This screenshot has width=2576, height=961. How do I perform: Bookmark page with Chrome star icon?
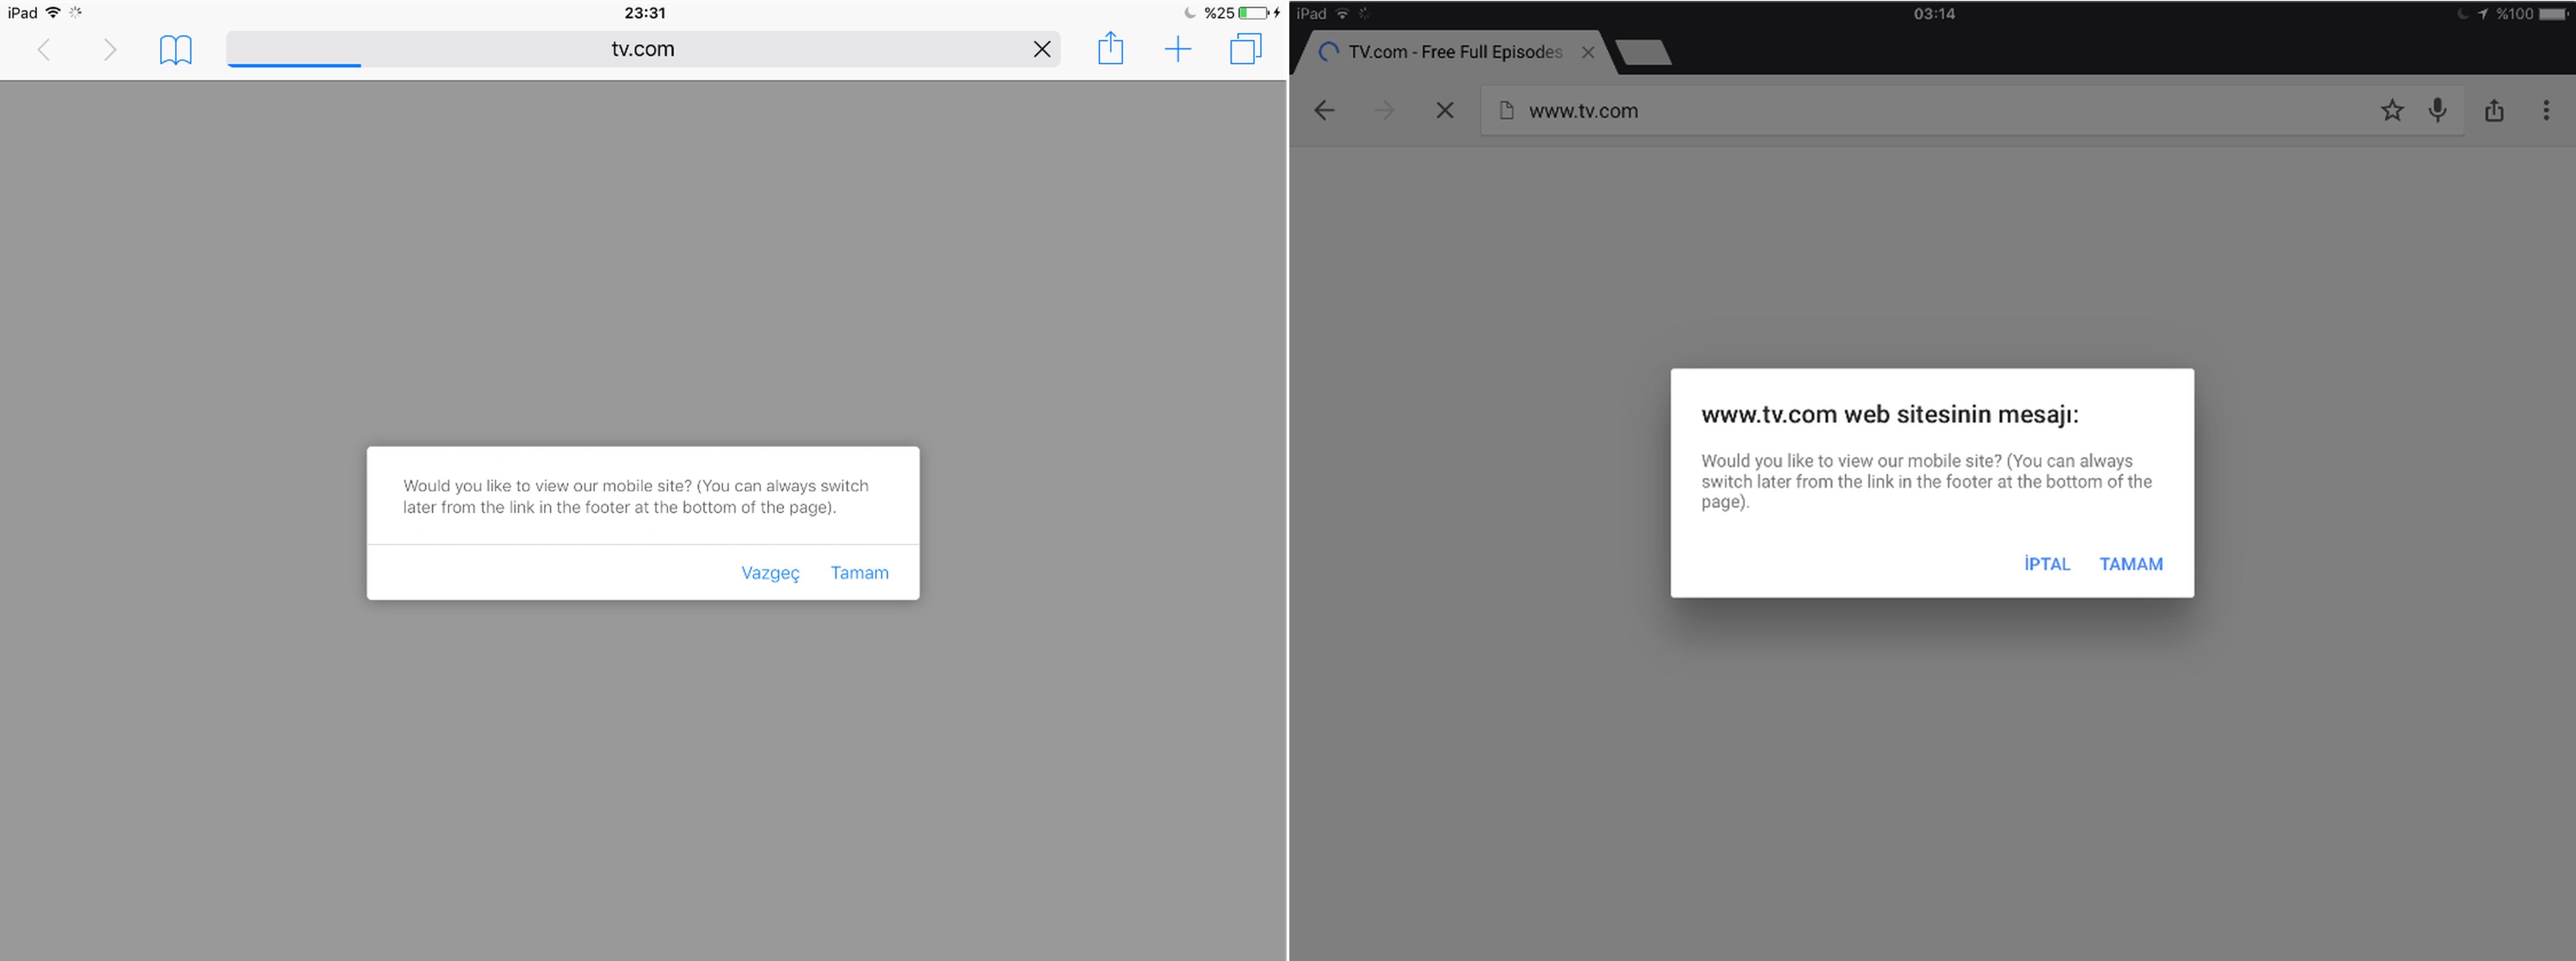click(2392, 111)
